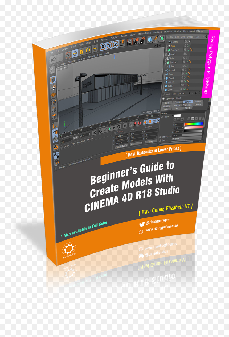Select the Live Selection arrow tool
229x337 pixels.
68,55
